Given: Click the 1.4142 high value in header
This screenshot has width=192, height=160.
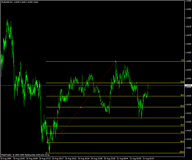Looking at the screenshot, I should (x=22, y=2).
